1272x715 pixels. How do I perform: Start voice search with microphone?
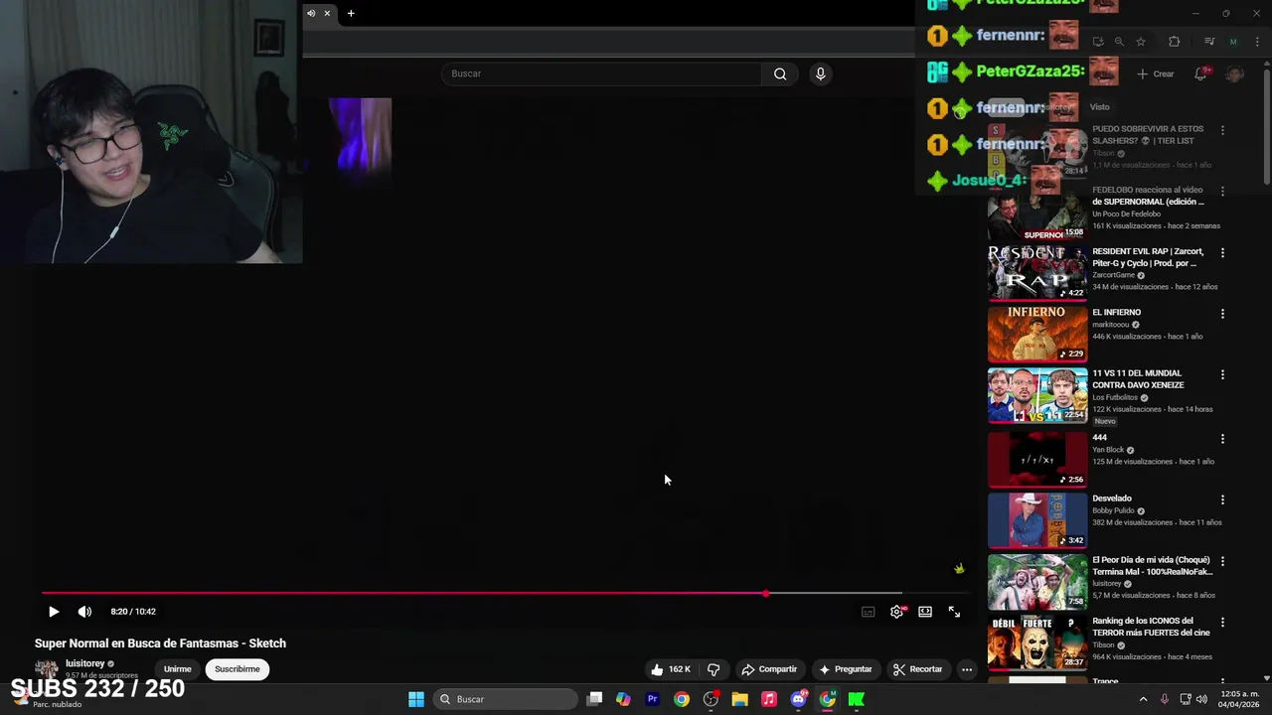pos(820,73)
